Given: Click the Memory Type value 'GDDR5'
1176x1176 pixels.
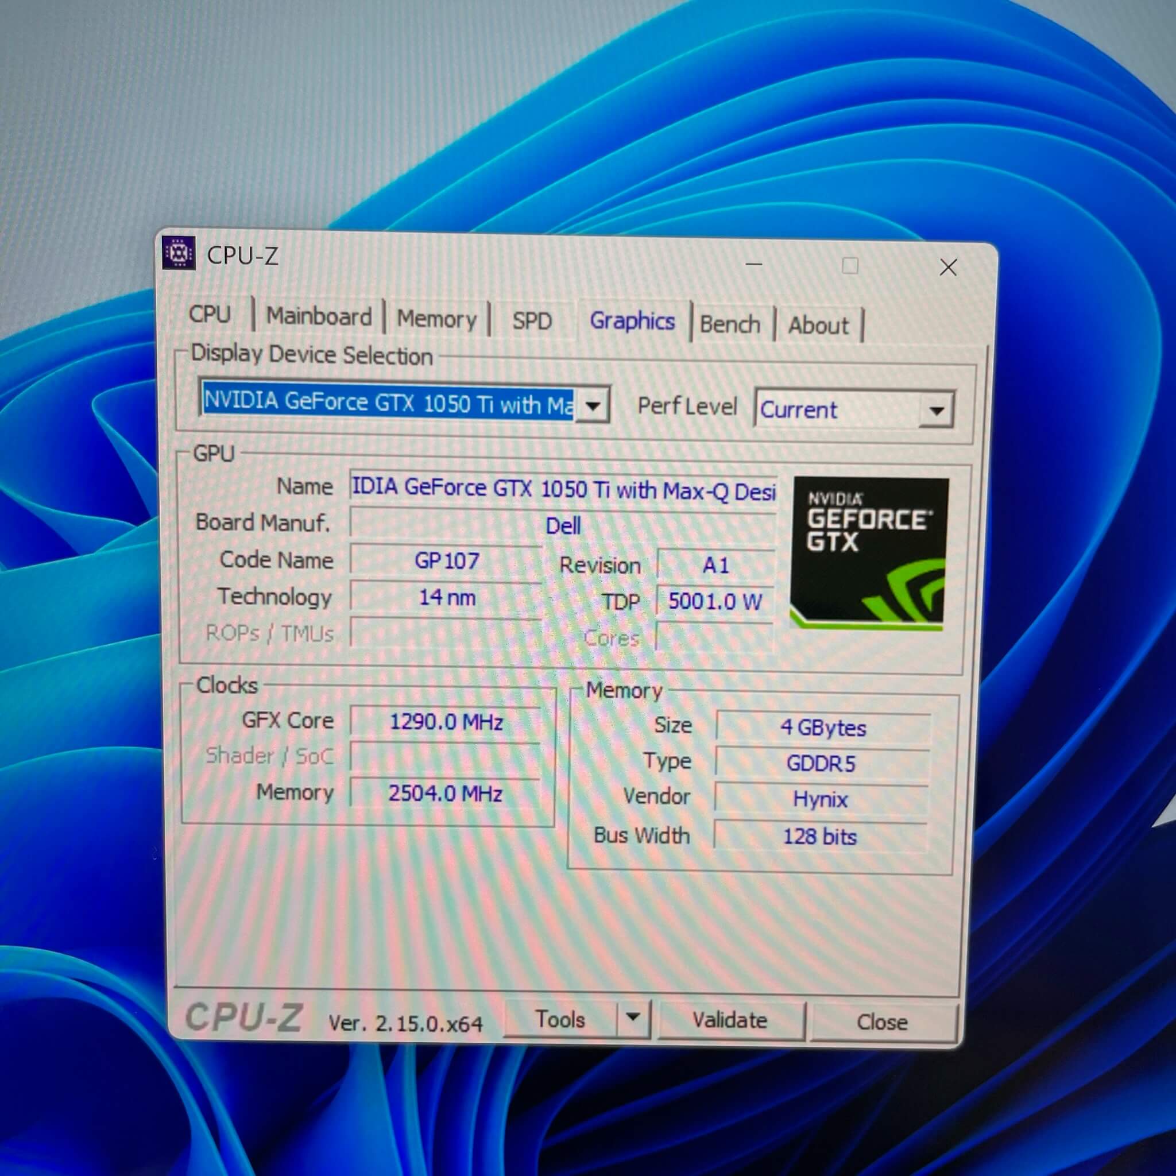Looking at the screenshot, I should click(x=822, y=763).
